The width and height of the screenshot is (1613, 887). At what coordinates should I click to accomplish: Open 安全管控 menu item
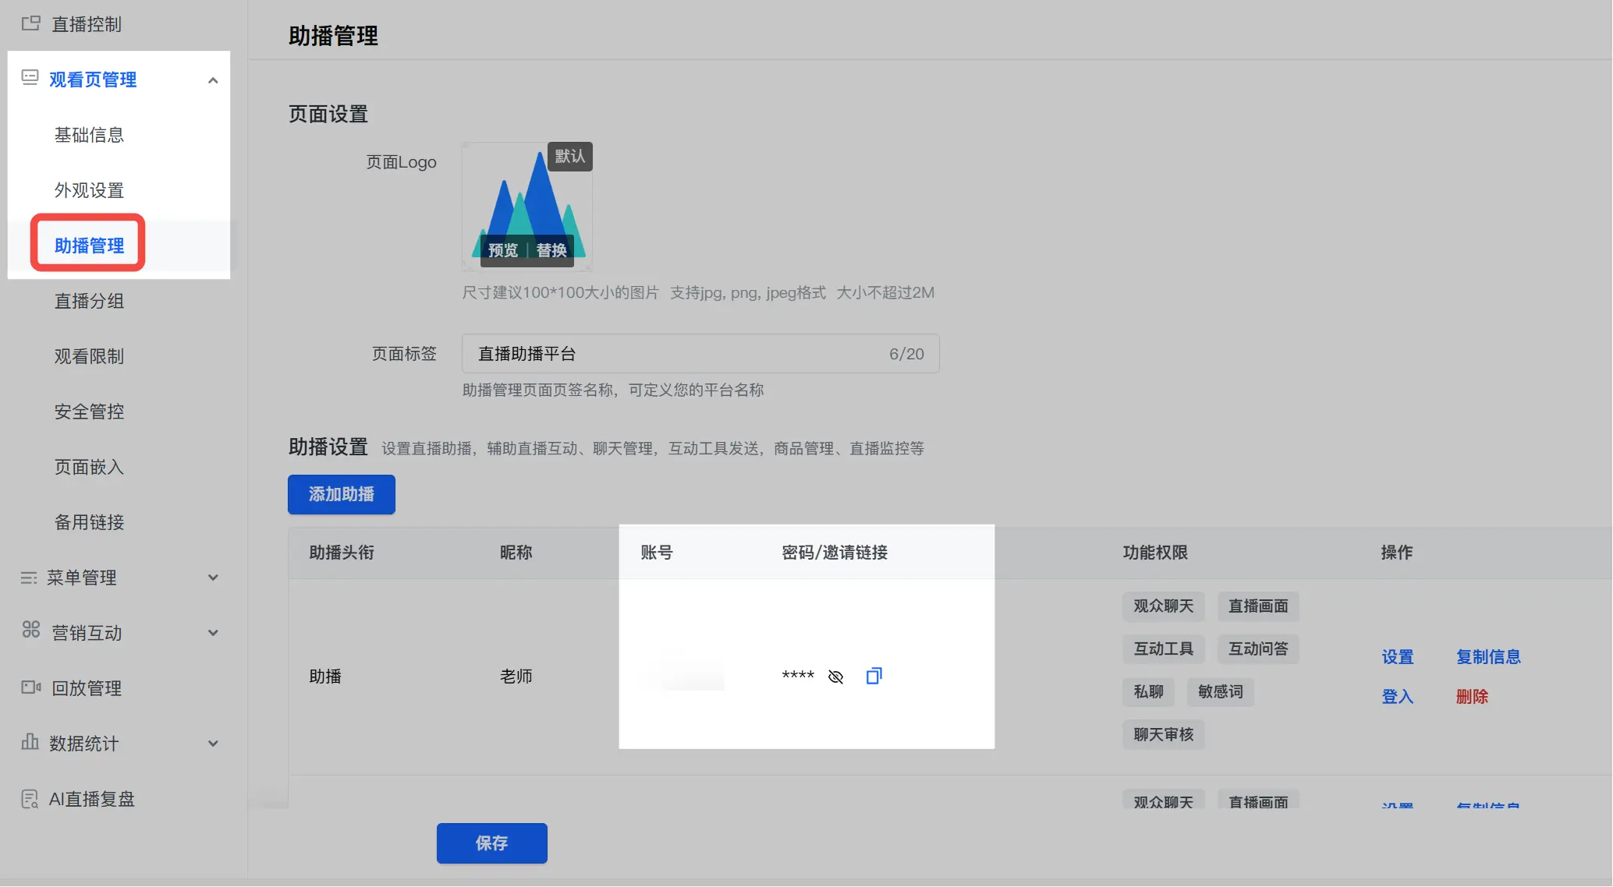(89, 412)
